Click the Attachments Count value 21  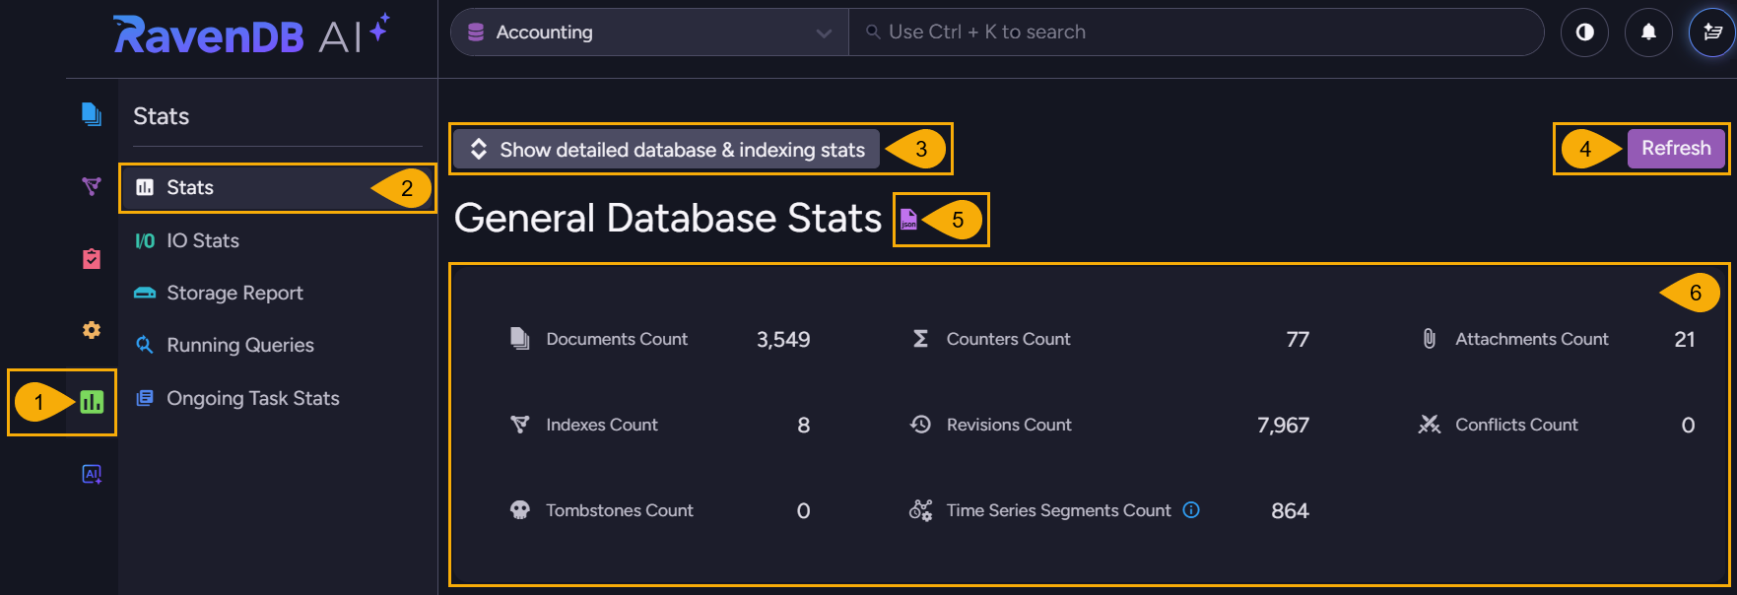coord(1685,340)
